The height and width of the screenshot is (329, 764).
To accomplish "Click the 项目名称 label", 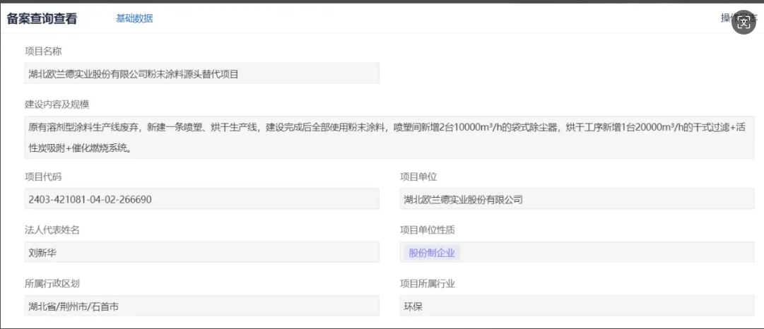I will click(x=43, y=51).
